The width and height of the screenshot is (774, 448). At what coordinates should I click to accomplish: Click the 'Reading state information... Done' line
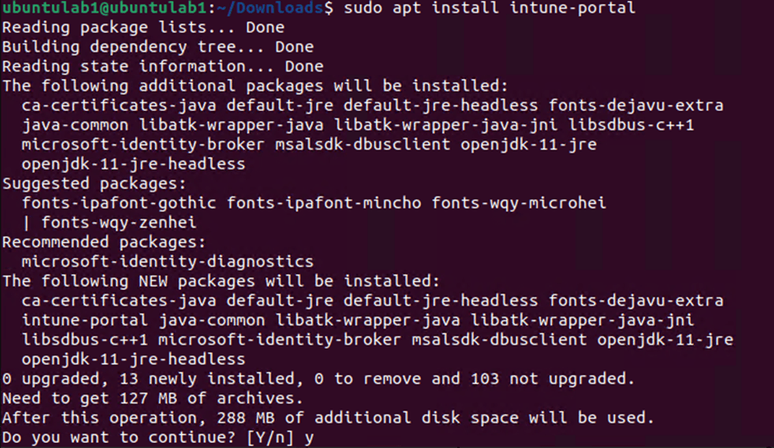coord(162,66)
